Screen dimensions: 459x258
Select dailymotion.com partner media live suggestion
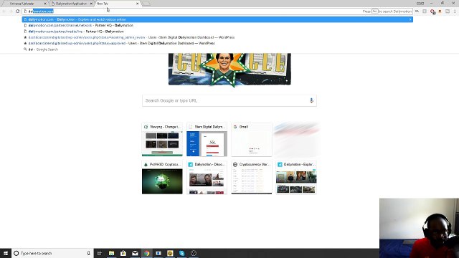coord(217,32)
